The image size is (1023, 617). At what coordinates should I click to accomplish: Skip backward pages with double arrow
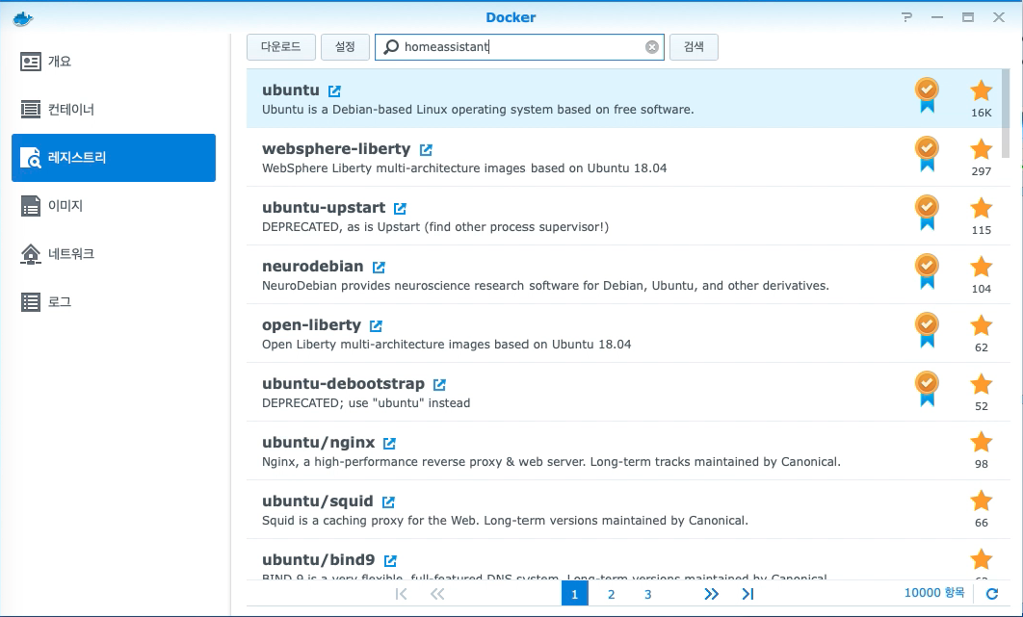(x=437, y=594)
